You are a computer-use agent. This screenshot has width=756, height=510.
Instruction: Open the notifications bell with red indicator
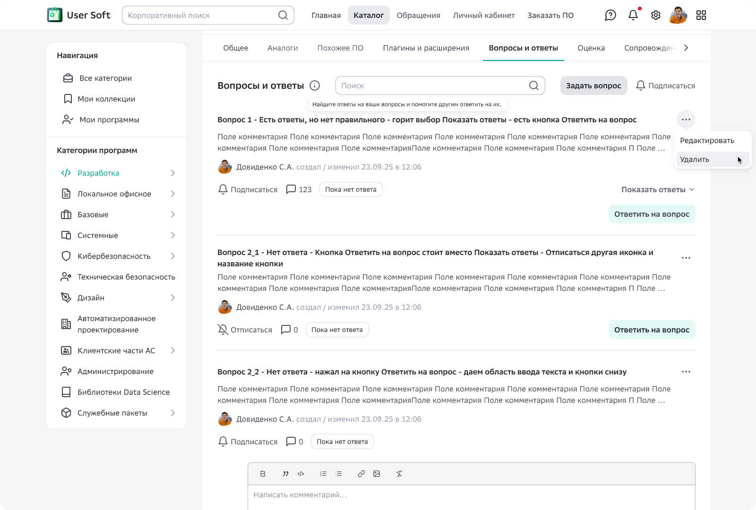click(633, 15)
